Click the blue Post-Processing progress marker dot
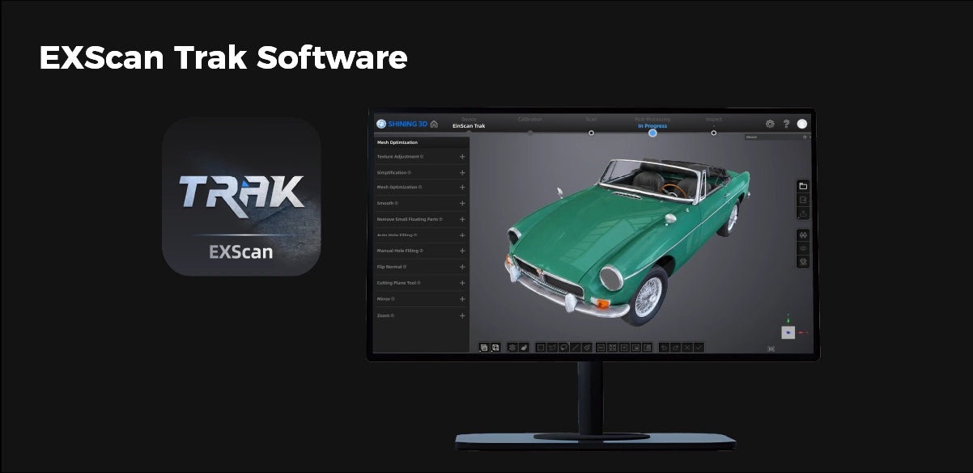Screen dimensions: 973x473 652,133
